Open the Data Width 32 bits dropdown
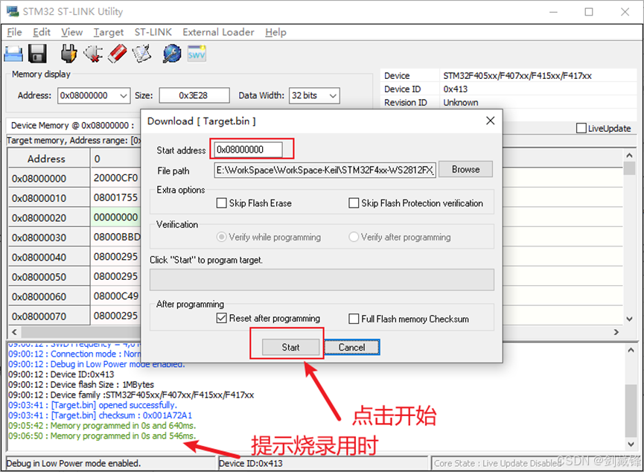 (x=333, y=96)
